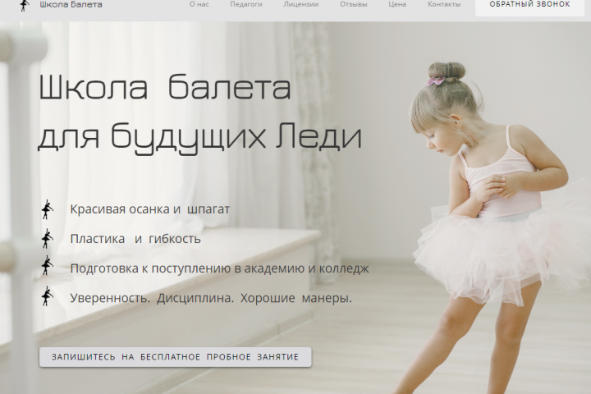Screen dimensions: 591x394
Task: Click text 'Уверенность. Дисциплина. Хорошие манеры.'
Action: [211, 298]
